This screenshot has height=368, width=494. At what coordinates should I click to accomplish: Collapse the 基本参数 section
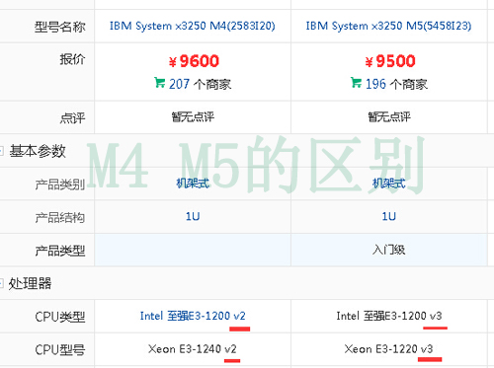(x=1, y=151)
